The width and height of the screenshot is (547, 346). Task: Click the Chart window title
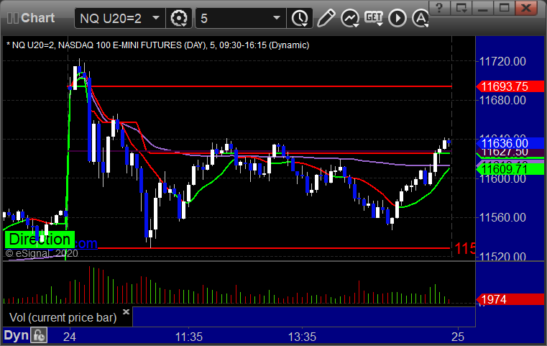[37, 18]
